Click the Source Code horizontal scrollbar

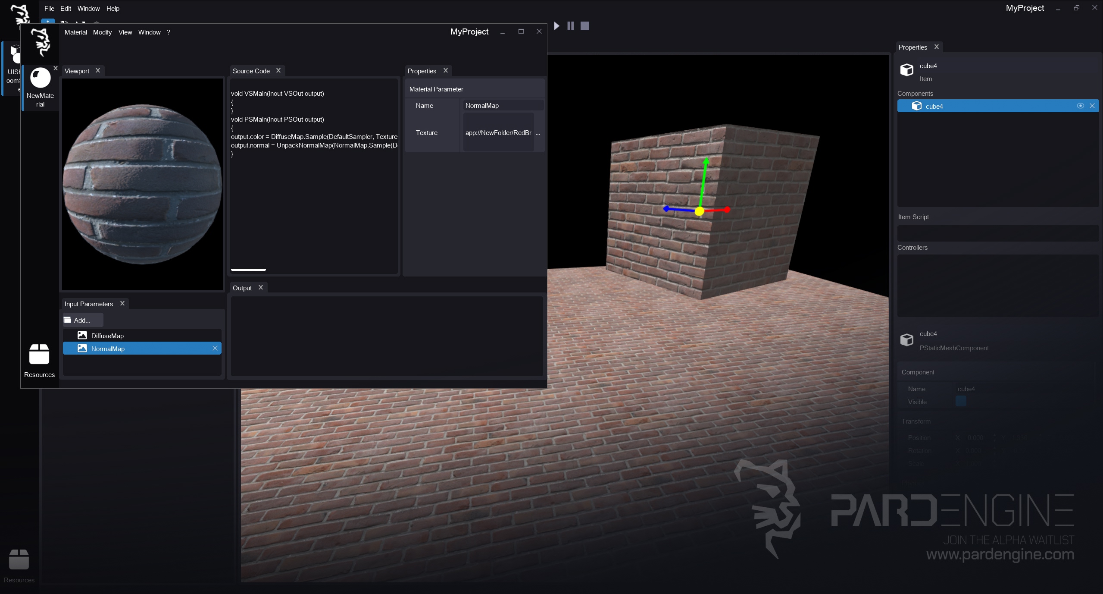click(248, 270)
